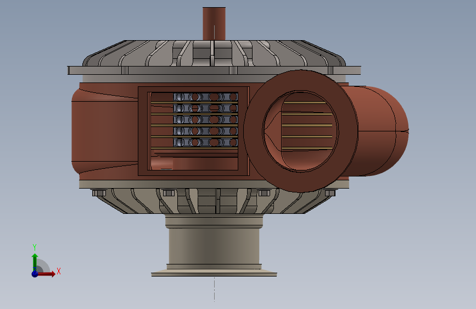The width and height of the screenshot is (476, 309).
Task: Click the blue Z axis ball of triad
Action: coord(35,274)
